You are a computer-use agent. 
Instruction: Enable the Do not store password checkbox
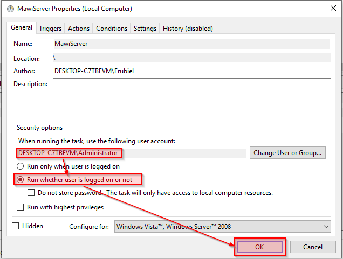click(x=31, y=193)
